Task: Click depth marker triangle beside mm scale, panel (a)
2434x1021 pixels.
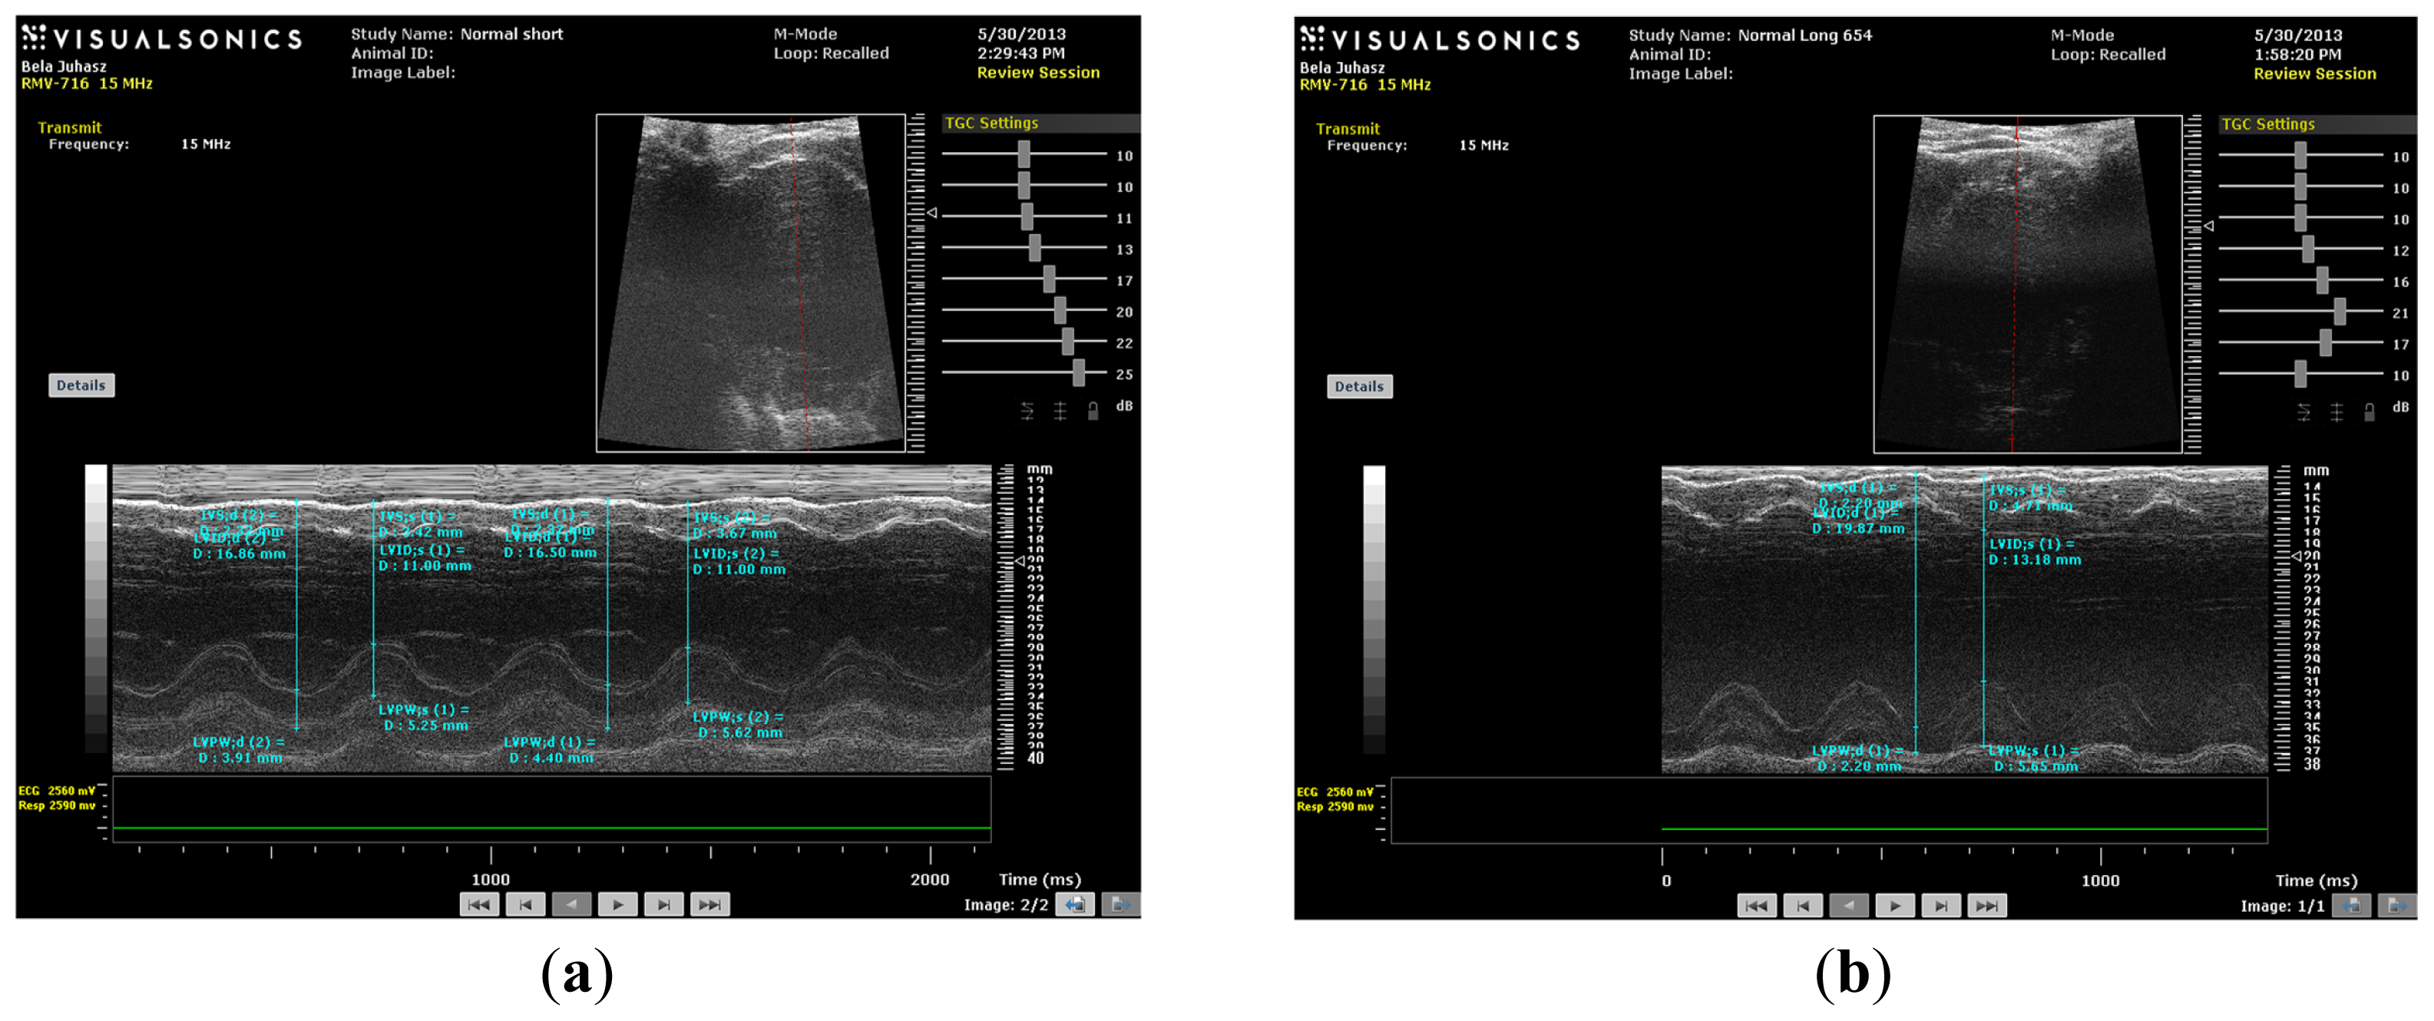Action: click(1020, 561)
